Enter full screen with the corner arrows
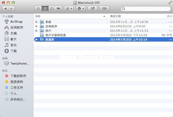Viewport: 173px width, 117px height. (170, 3)
